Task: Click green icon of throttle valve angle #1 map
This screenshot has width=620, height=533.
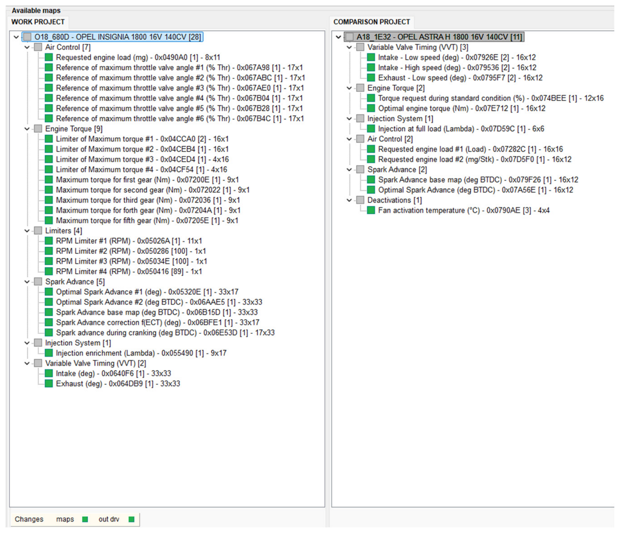Action: (x=49, y=68)
